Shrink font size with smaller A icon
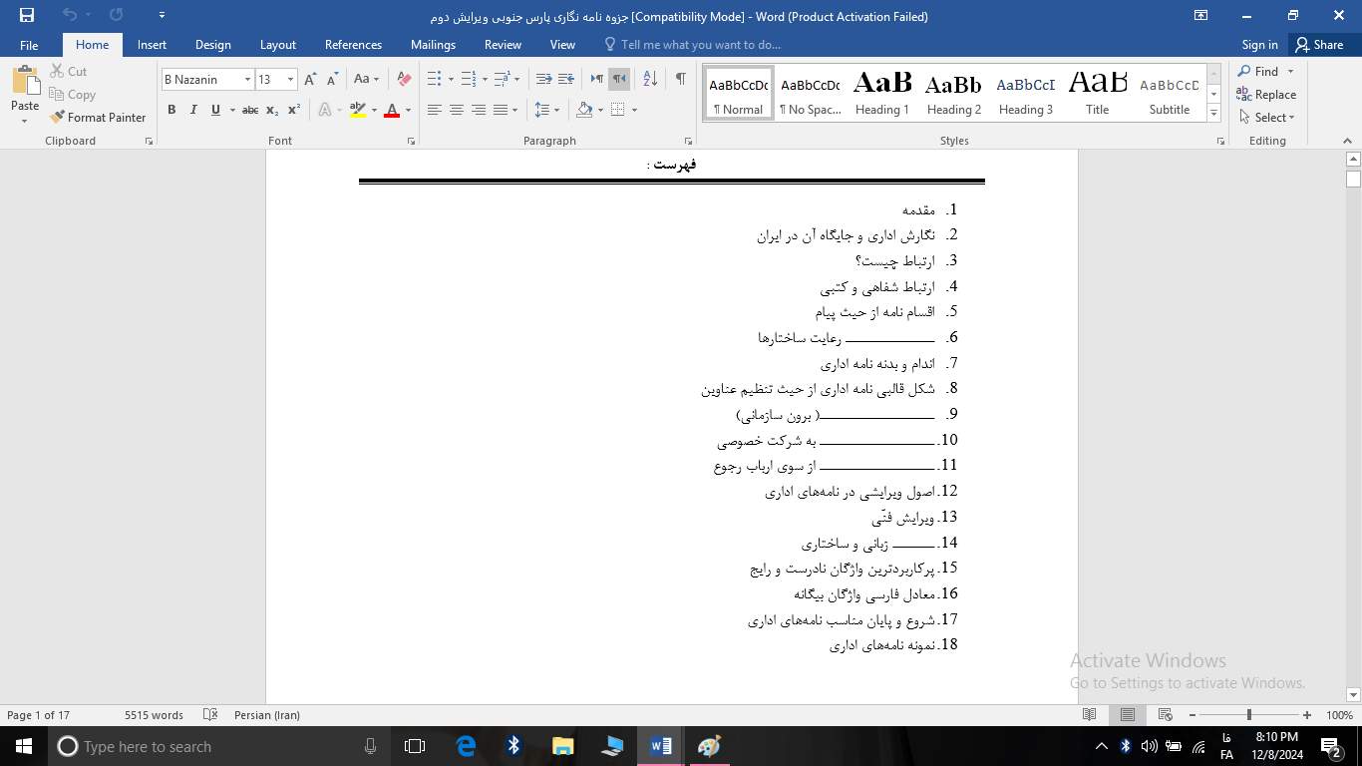Image resolution: width=1362 pixels, height=766 pixels. 333,79
